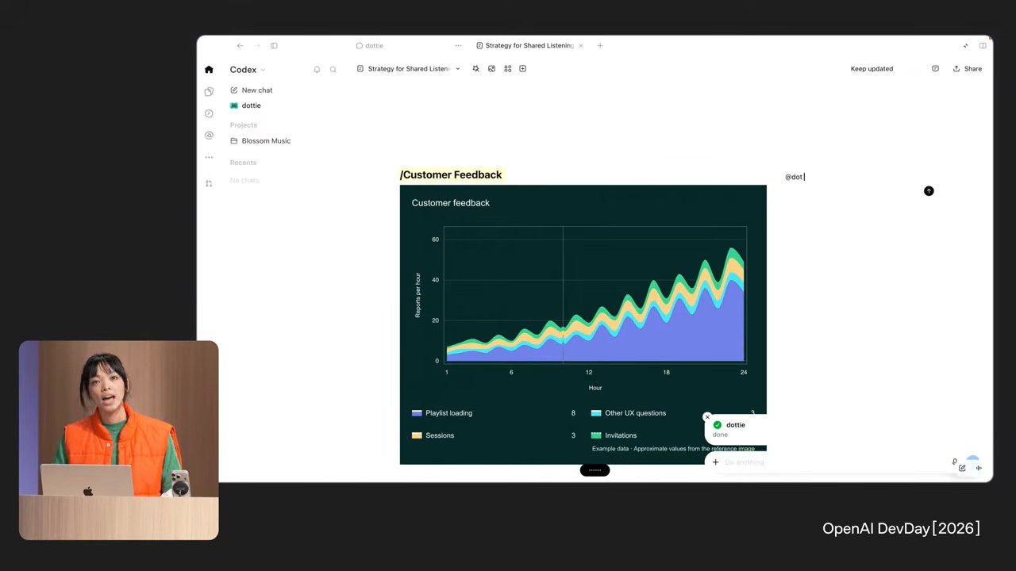1016x571 pixels.
Task: Open the dottie chat in the sidebar
Action: (x=245, y=105)
